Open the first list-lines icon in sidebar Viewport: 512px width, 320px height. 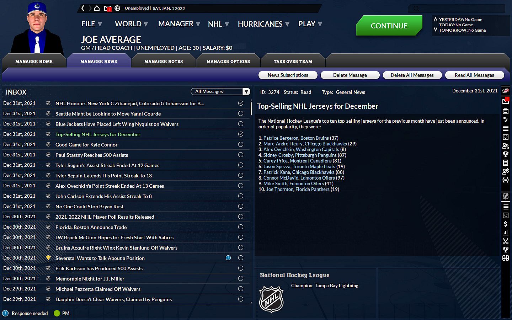tap(505, 128)
